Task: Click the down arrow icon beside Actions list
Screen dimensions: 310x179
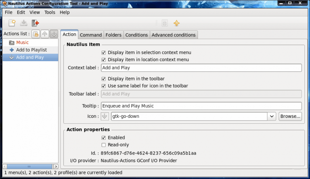Action: (x=54, y=34)
